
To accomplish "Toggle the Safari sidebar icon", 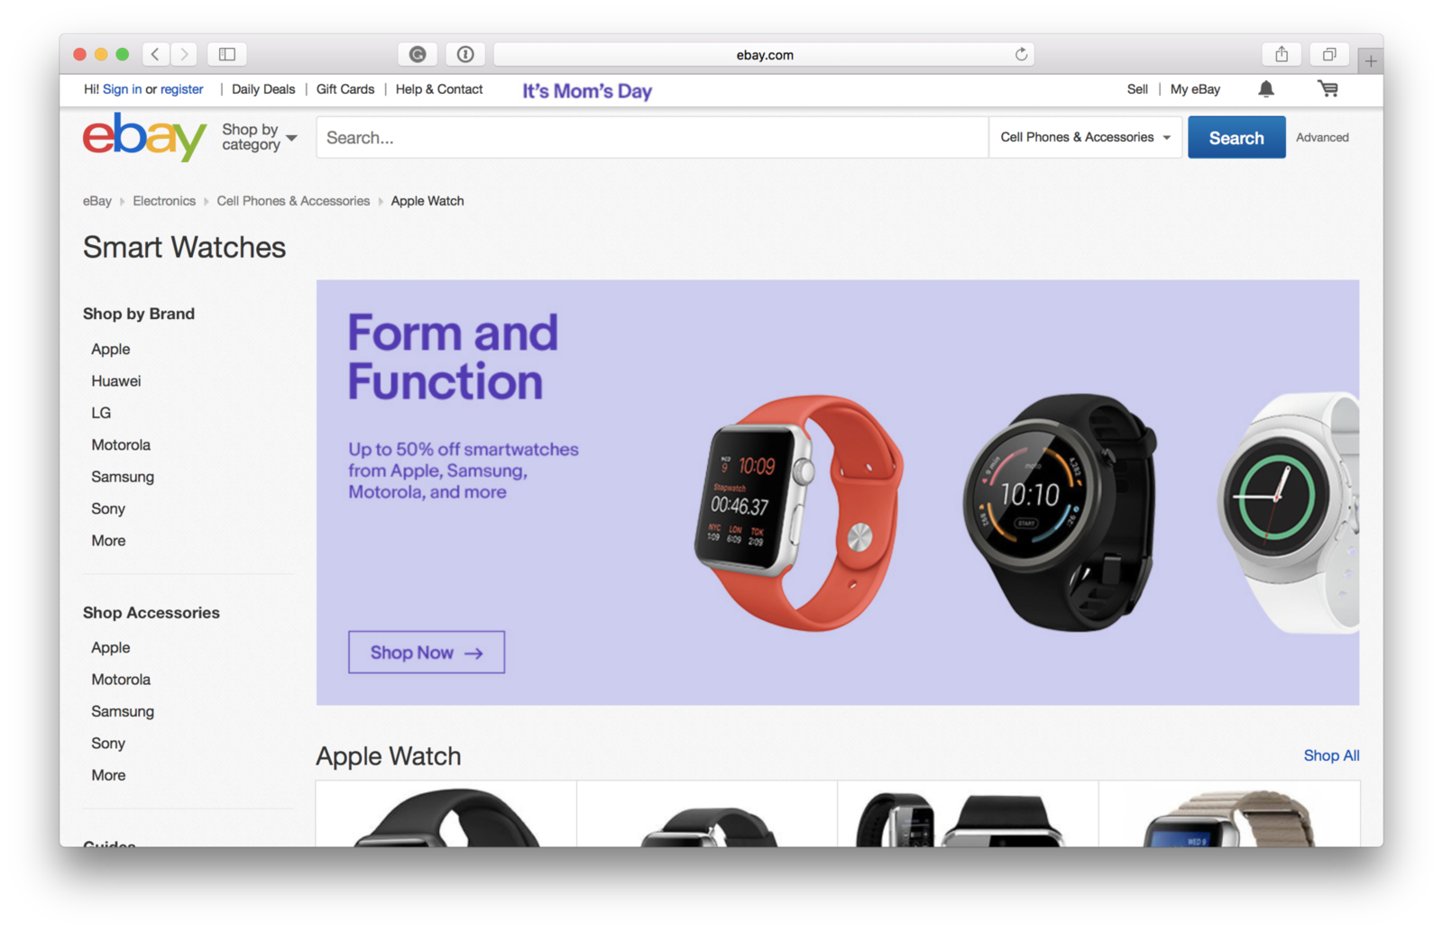I will point(227,54).
